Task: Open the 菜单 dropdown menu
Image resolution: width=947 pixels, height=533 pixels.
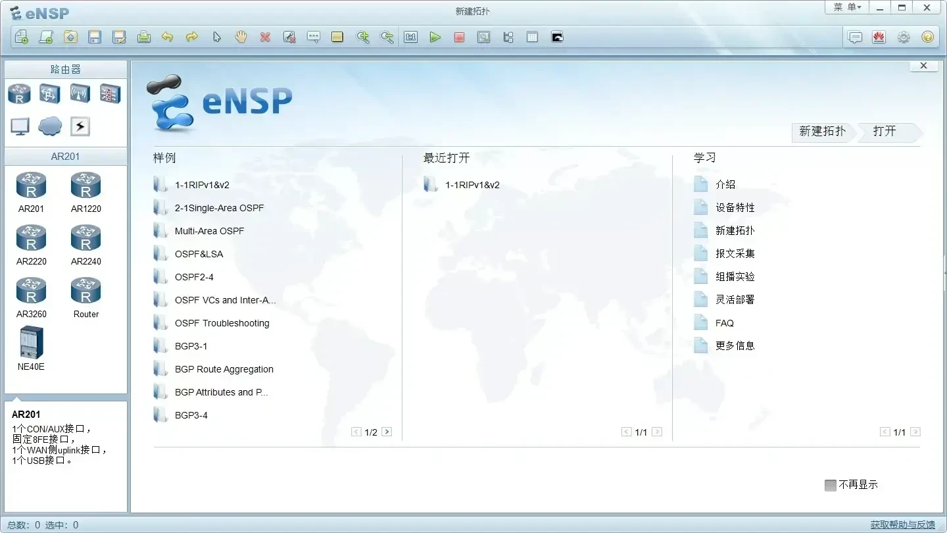Action: (847, 7)
